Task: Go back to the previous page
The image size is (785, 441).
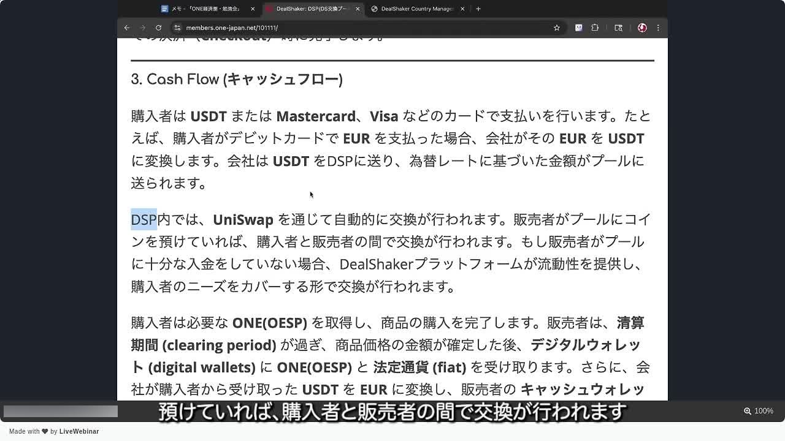Action: click(127, 28)
